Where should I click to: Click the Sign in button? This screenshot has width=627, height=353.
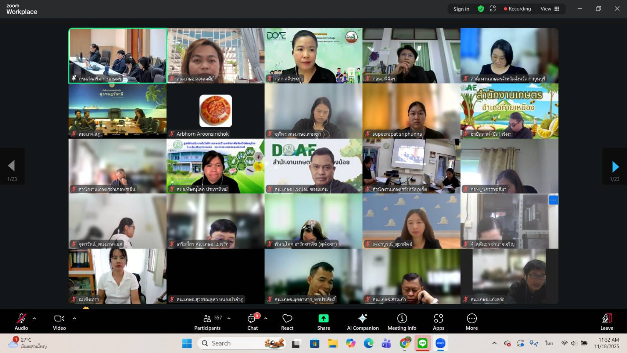click(x=461, y=9)
